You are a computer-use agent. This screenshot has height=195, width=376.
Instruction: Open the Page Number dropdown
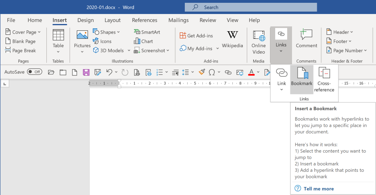(346, 50)
